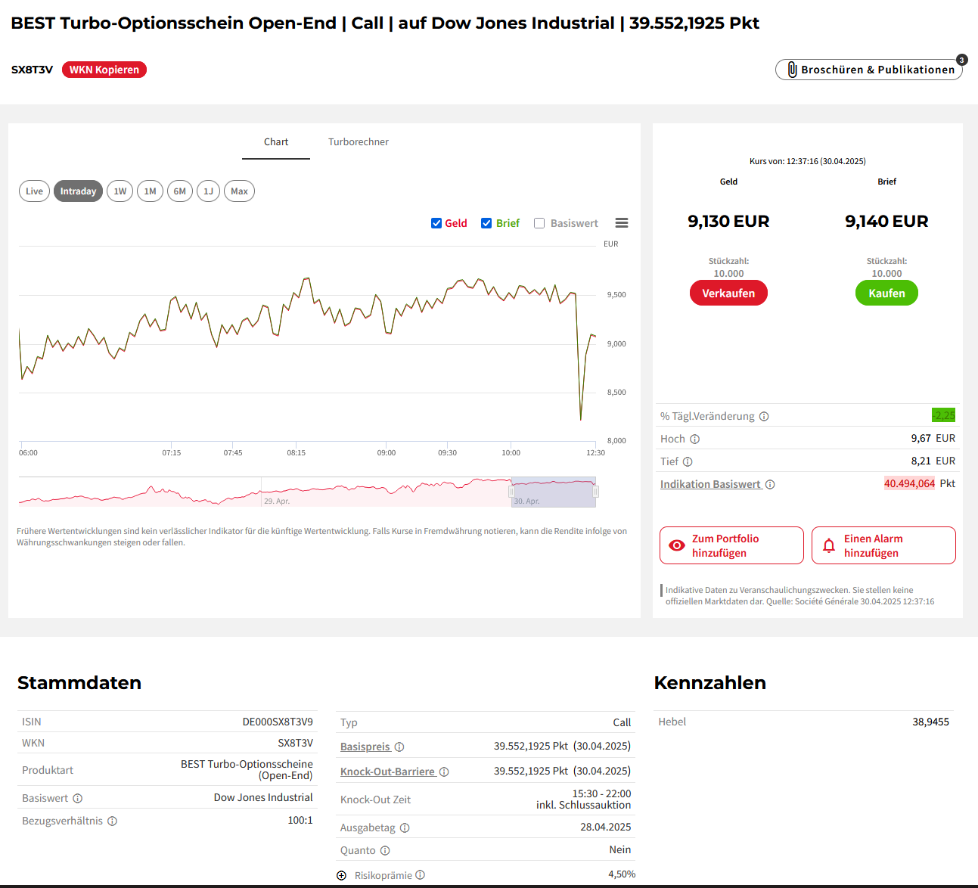Click info icon next to Hoch
This screenshot has width=978, height=888.
(x=695, y=439)
